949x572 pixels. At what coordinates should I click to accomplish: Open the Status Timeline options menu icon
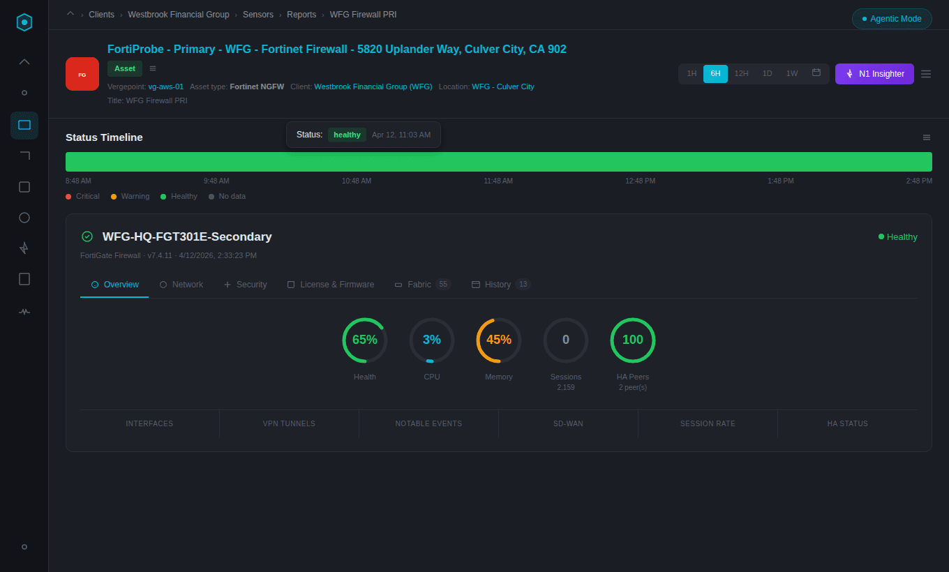[x=927, y=137]
